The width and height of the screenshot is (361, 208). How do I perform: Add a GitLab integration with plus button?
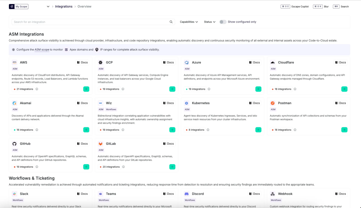coord(172,167)
